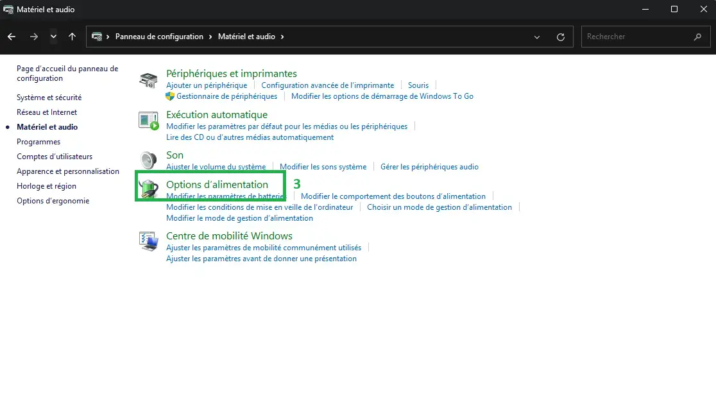Open Windows To Go startup options link
Image resolution: width=716 pixels, height=403 pixels.
(382, 96)
